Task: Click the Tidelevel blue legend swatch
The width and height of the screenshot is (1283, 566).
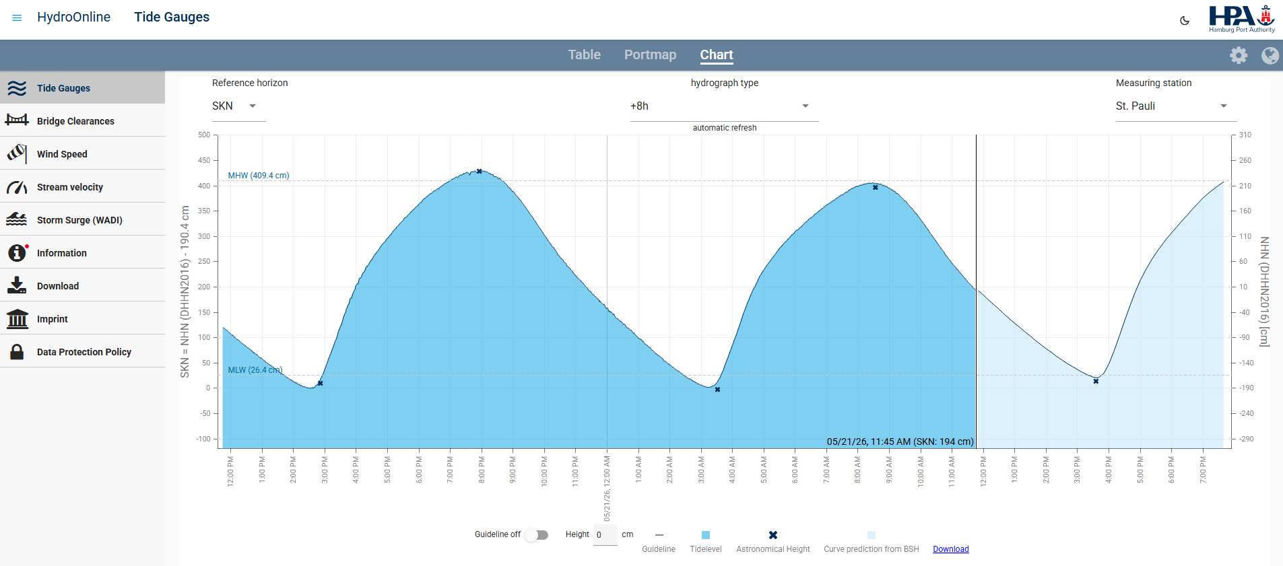Action: (706, 535)
